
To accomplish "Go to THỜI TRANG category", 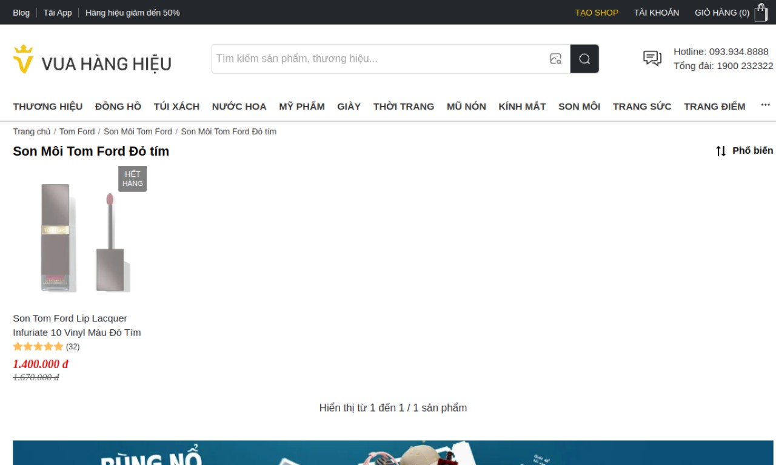I will click(x=404, y=107).
